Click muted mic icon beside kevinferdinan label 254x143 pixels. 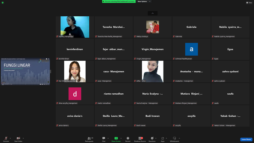57,59
